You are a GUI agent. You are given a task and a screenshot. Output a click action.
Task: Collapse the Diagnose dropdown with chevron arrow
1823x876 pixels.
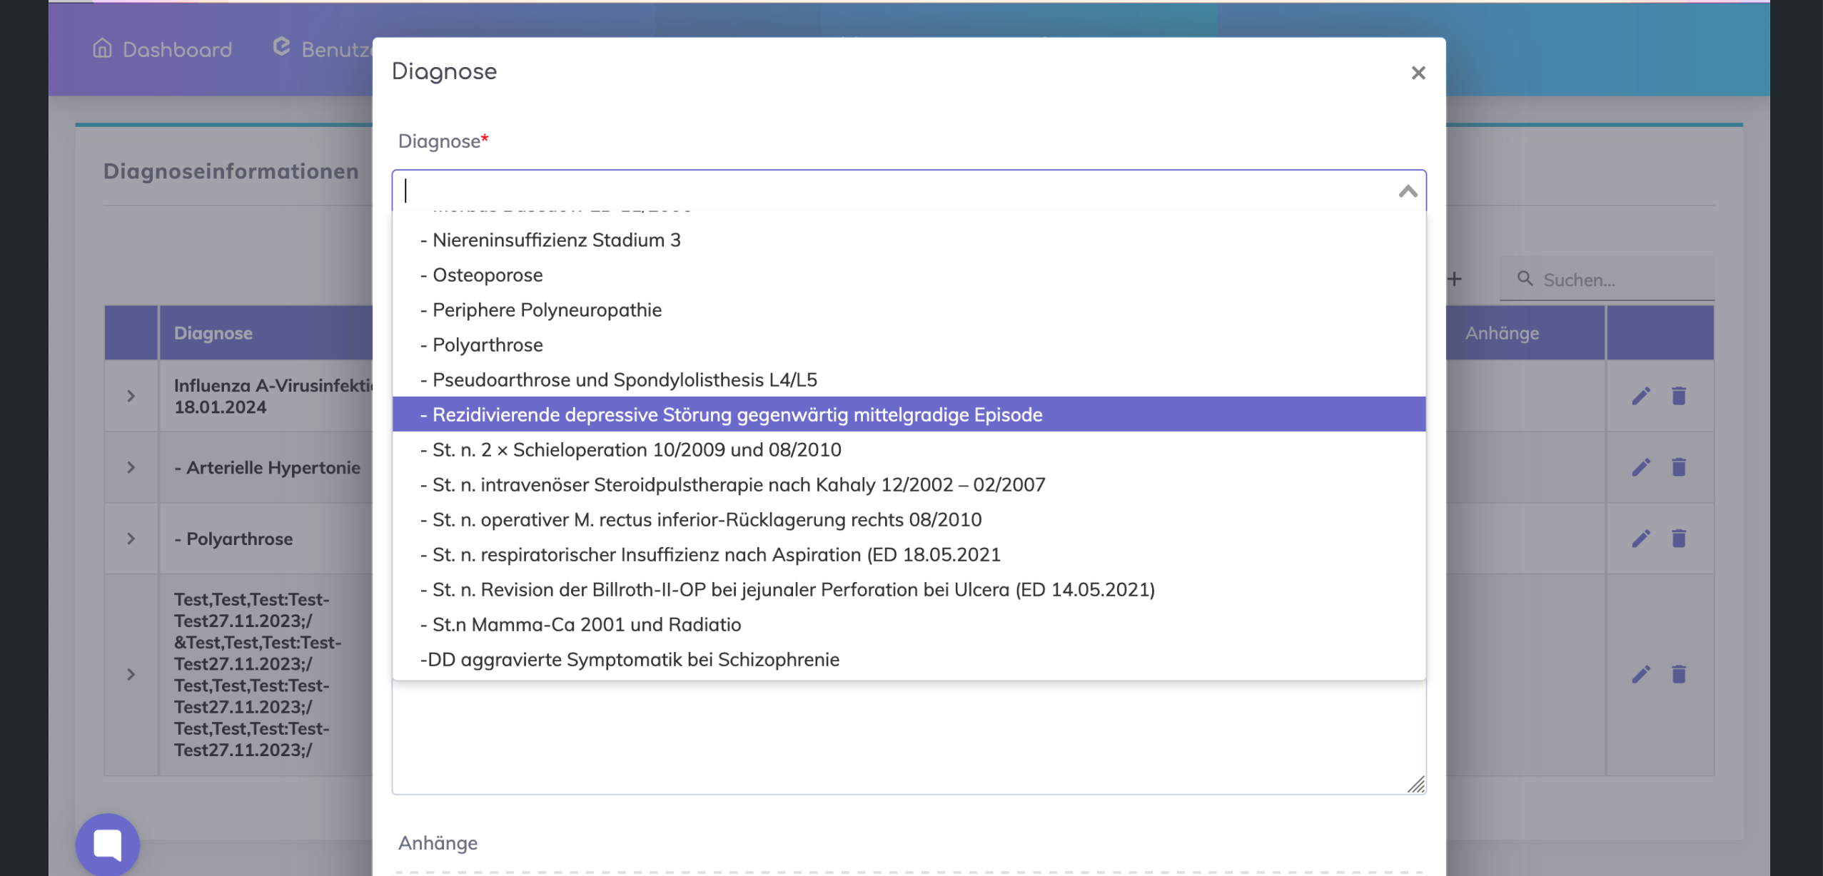1408,191
